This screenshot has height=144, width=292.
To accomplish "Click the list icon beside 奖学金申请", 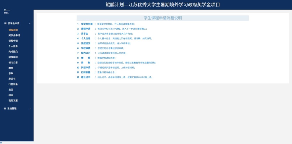I will point(5,23).
